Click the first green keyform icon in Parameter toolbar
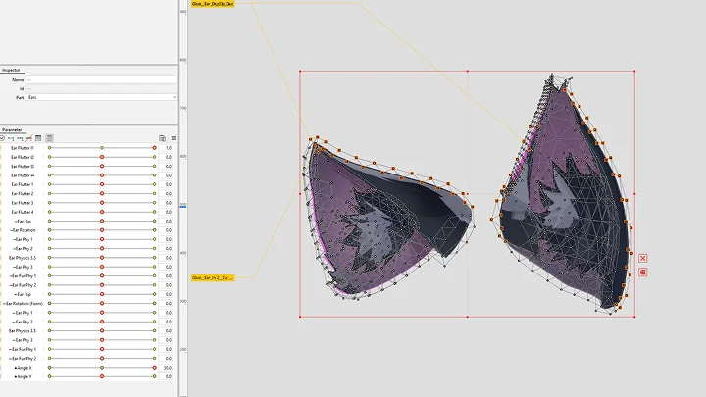This screenshot has width=706, height=397. click(x=13, y=138)
